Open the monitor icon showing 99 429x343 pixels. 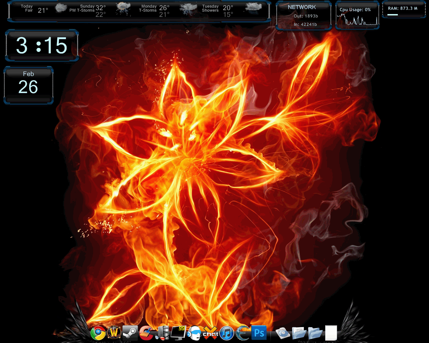[178, 332]
